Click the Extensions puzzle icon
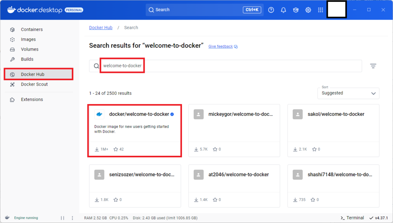 12,100
